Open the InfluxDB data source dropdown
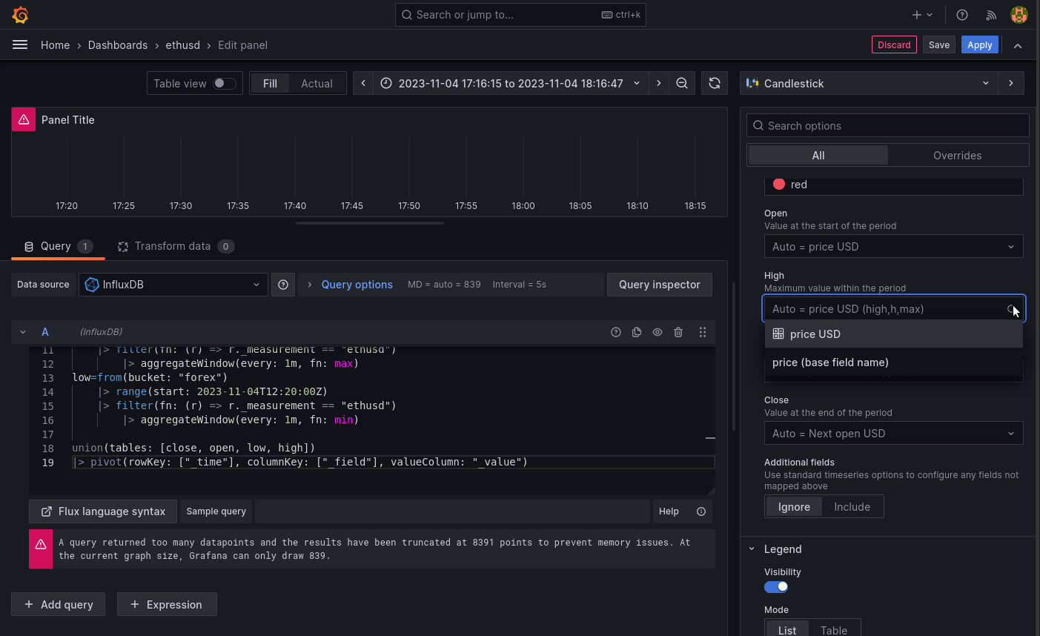The height and width of the screenshot is (636, 1040). pyautogui.click(x=173, y=285)
